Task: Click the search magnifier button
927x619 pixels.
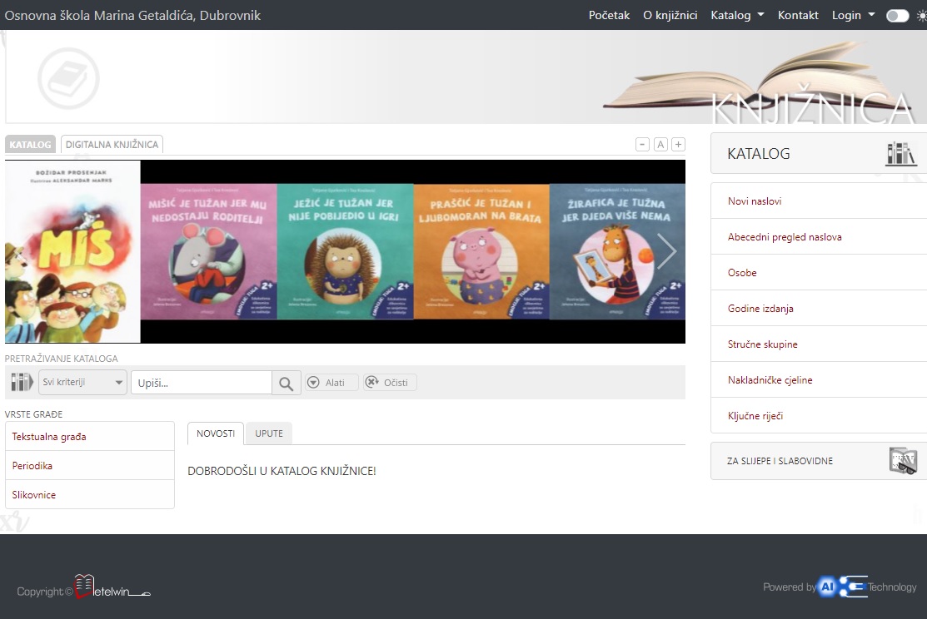Action: [x=287, y=383]
